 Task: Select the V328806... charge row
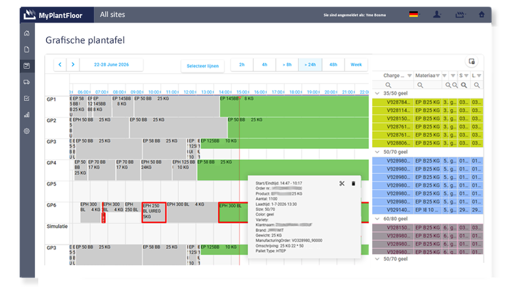(x=428, y=143)
